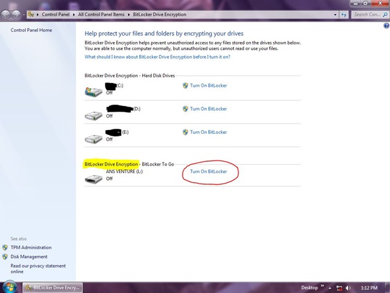This screenshot has width=390, height=293.
Task: Expand arrow after Control Panel breadcrumb
Action: pyautogui.click(x=74, y=15)
